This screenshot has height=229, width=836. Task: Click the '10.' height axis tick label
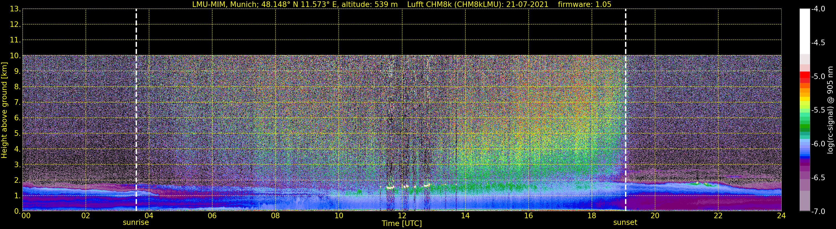[x=15, y=56]
